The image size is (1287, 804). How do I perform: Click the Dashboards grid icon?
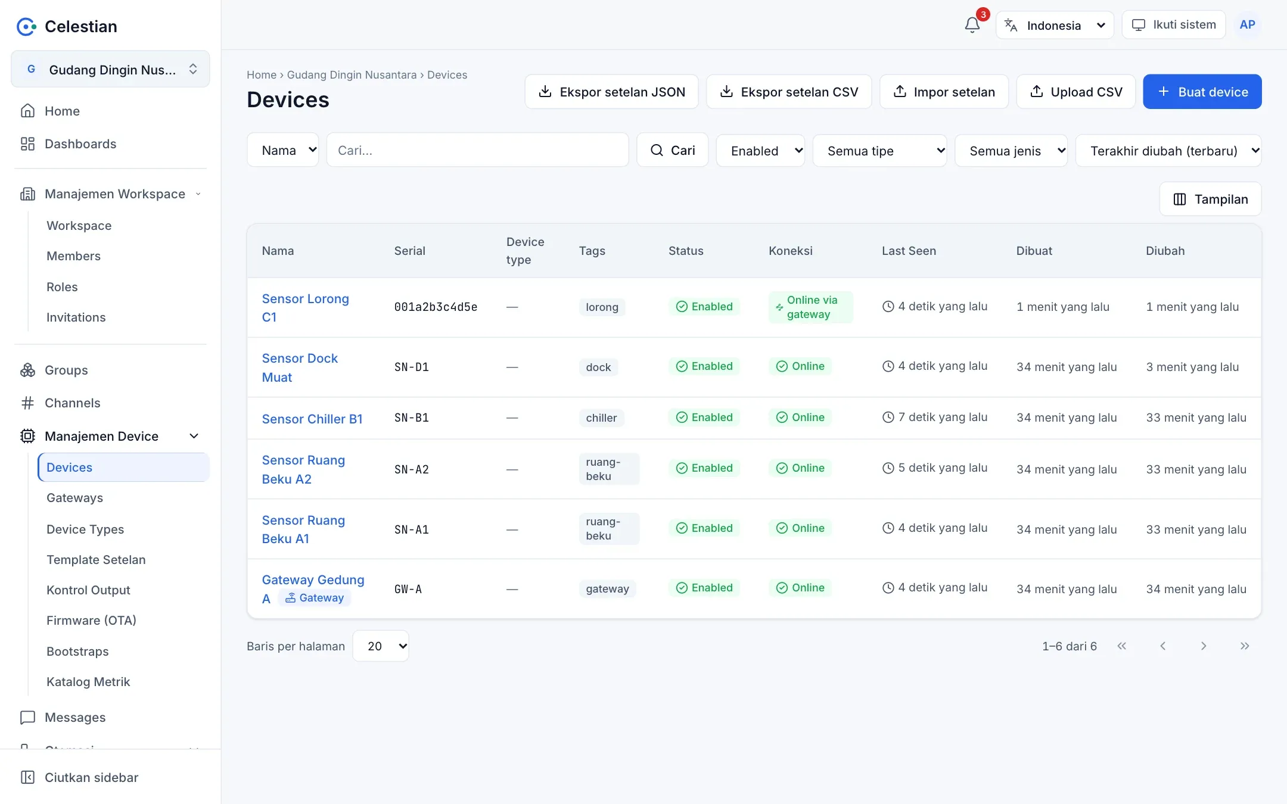tap(27, 144)
